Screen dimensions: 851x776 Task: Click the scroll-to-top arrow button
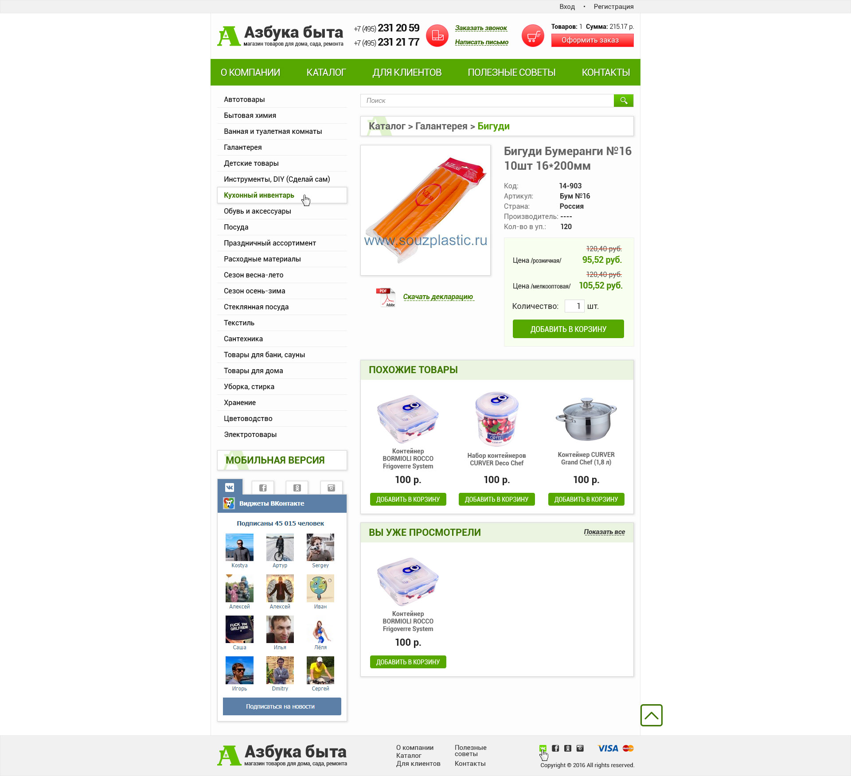651,715
